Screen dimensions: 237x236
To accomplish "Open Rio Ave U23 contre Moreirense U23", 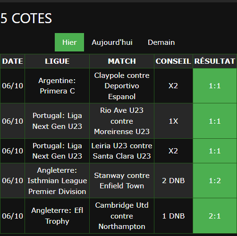I will coord(122,121).
